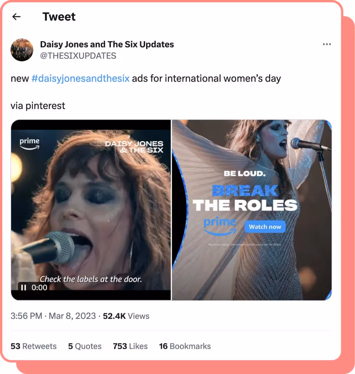Click the quotes counter element
The image size is (355, 374).
pos(85,346)
